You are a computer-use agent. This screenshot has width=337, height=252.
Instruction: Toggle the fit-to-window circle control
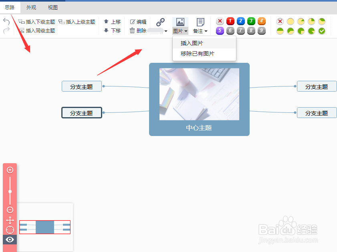(10, 230)
